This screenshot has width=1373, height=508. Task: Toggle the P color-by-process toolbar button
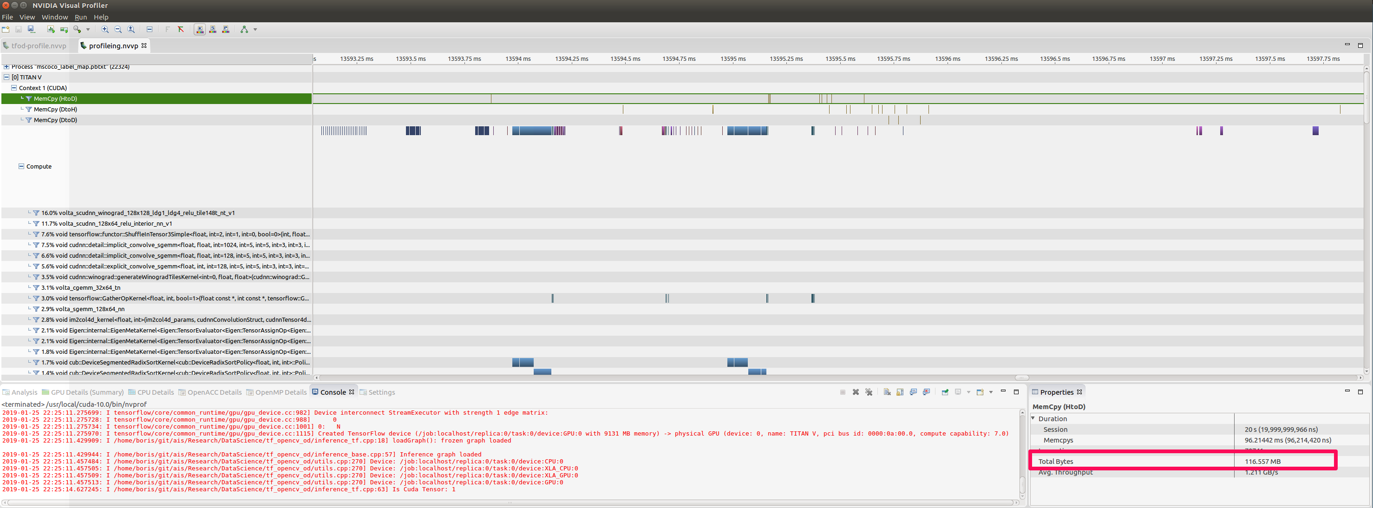click(225, 29)
